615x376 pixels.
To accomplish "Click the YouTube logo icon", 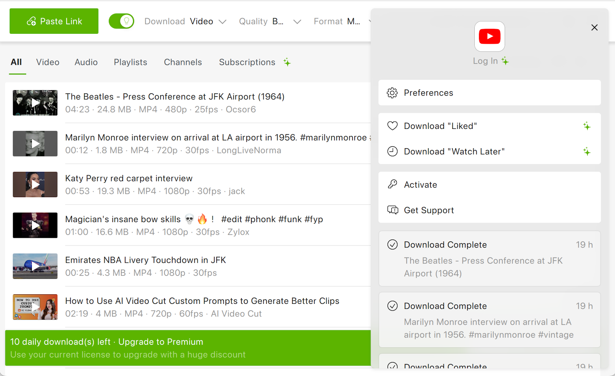I will (489, 36).
